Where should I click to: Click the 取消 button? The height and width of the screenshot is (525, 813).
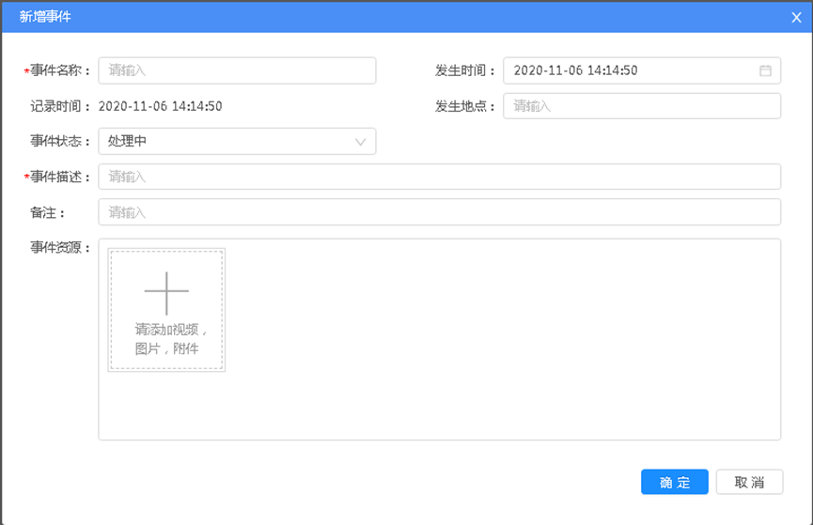coord(749,482)
